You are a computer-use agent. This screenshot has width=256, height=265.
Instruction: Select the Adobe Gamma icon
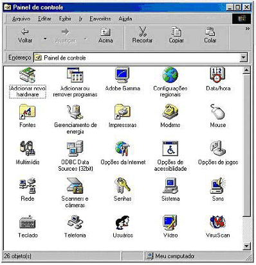tap(122, 75)
